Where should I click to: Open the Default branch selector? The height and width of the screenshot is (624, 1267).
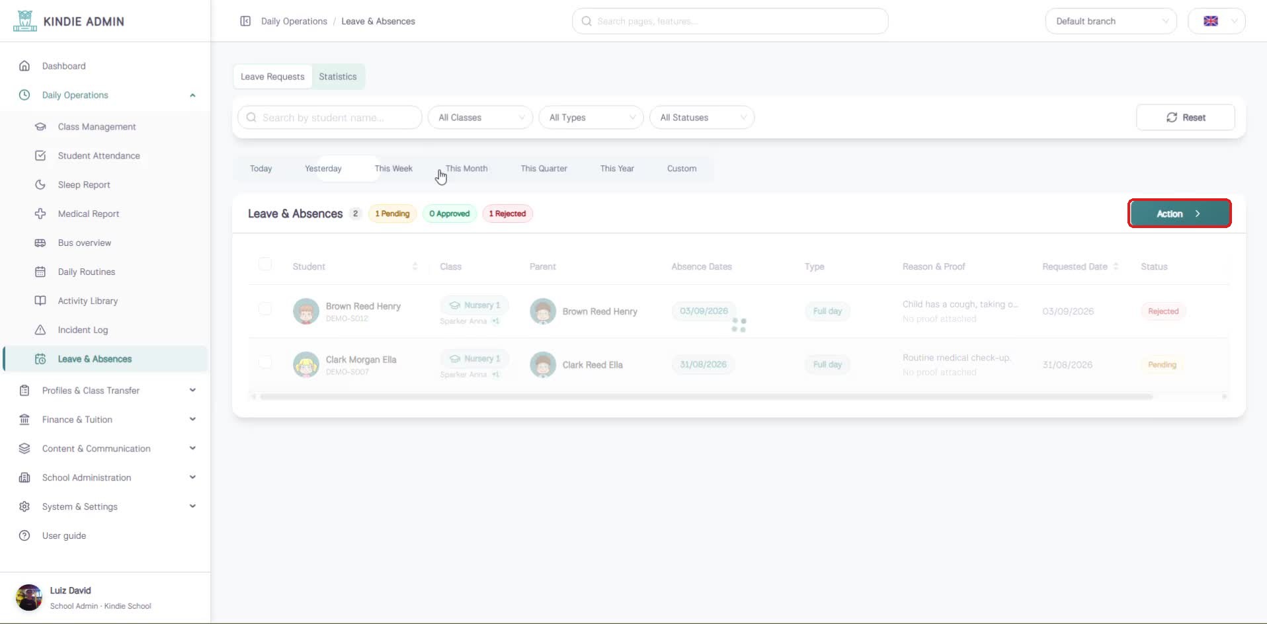point(1111,21)
